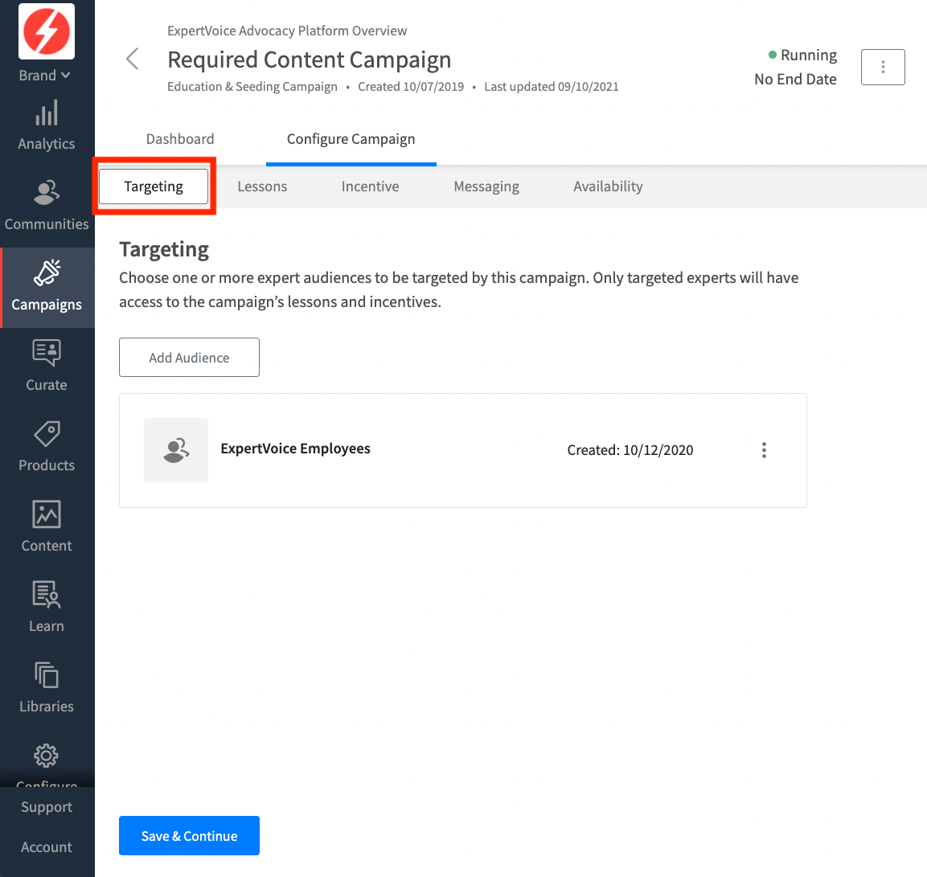The height and width of the screenshot is (877, 927).
Task: Go to the Availability step tab
Action: tap(608, 186)
